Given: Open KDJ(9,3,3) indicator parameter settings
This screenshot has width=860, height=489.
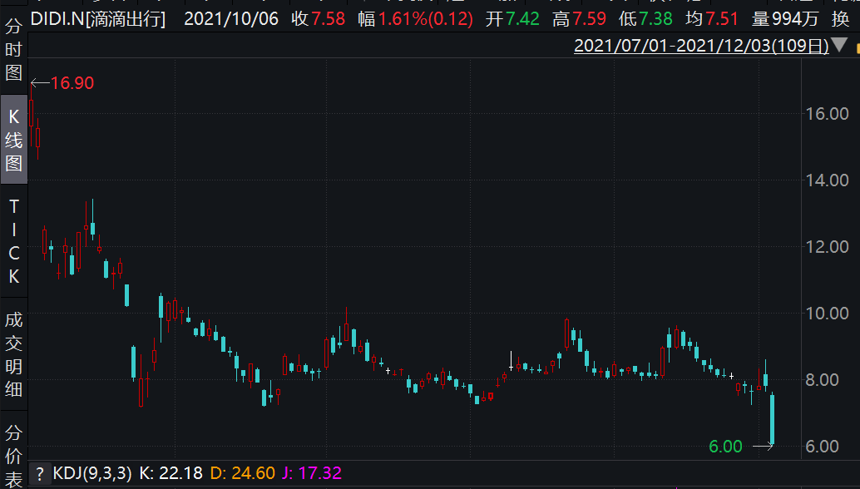Looking at the screenshot, I should coord(92,473).
